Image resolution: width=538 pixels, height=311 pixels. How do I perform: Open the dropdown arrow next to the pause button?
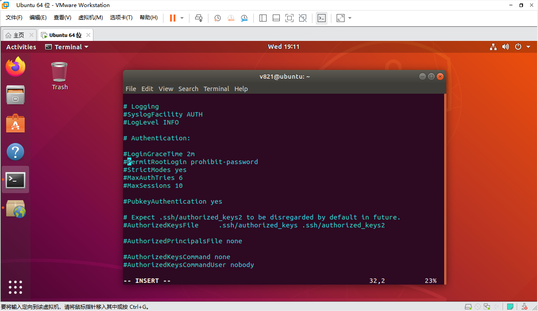182,18
